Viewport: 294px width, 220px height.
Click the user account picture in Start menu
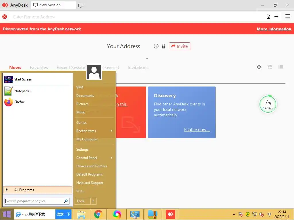[x=94, y=72]
